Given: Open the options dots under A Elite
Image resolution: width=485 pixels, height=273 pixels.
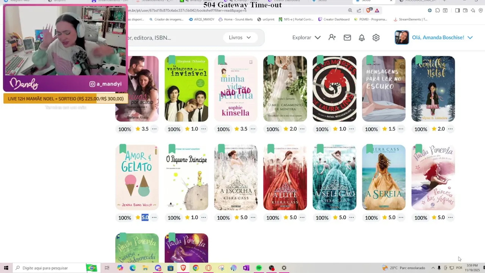Looking at the screenshot, I should 302,217.
